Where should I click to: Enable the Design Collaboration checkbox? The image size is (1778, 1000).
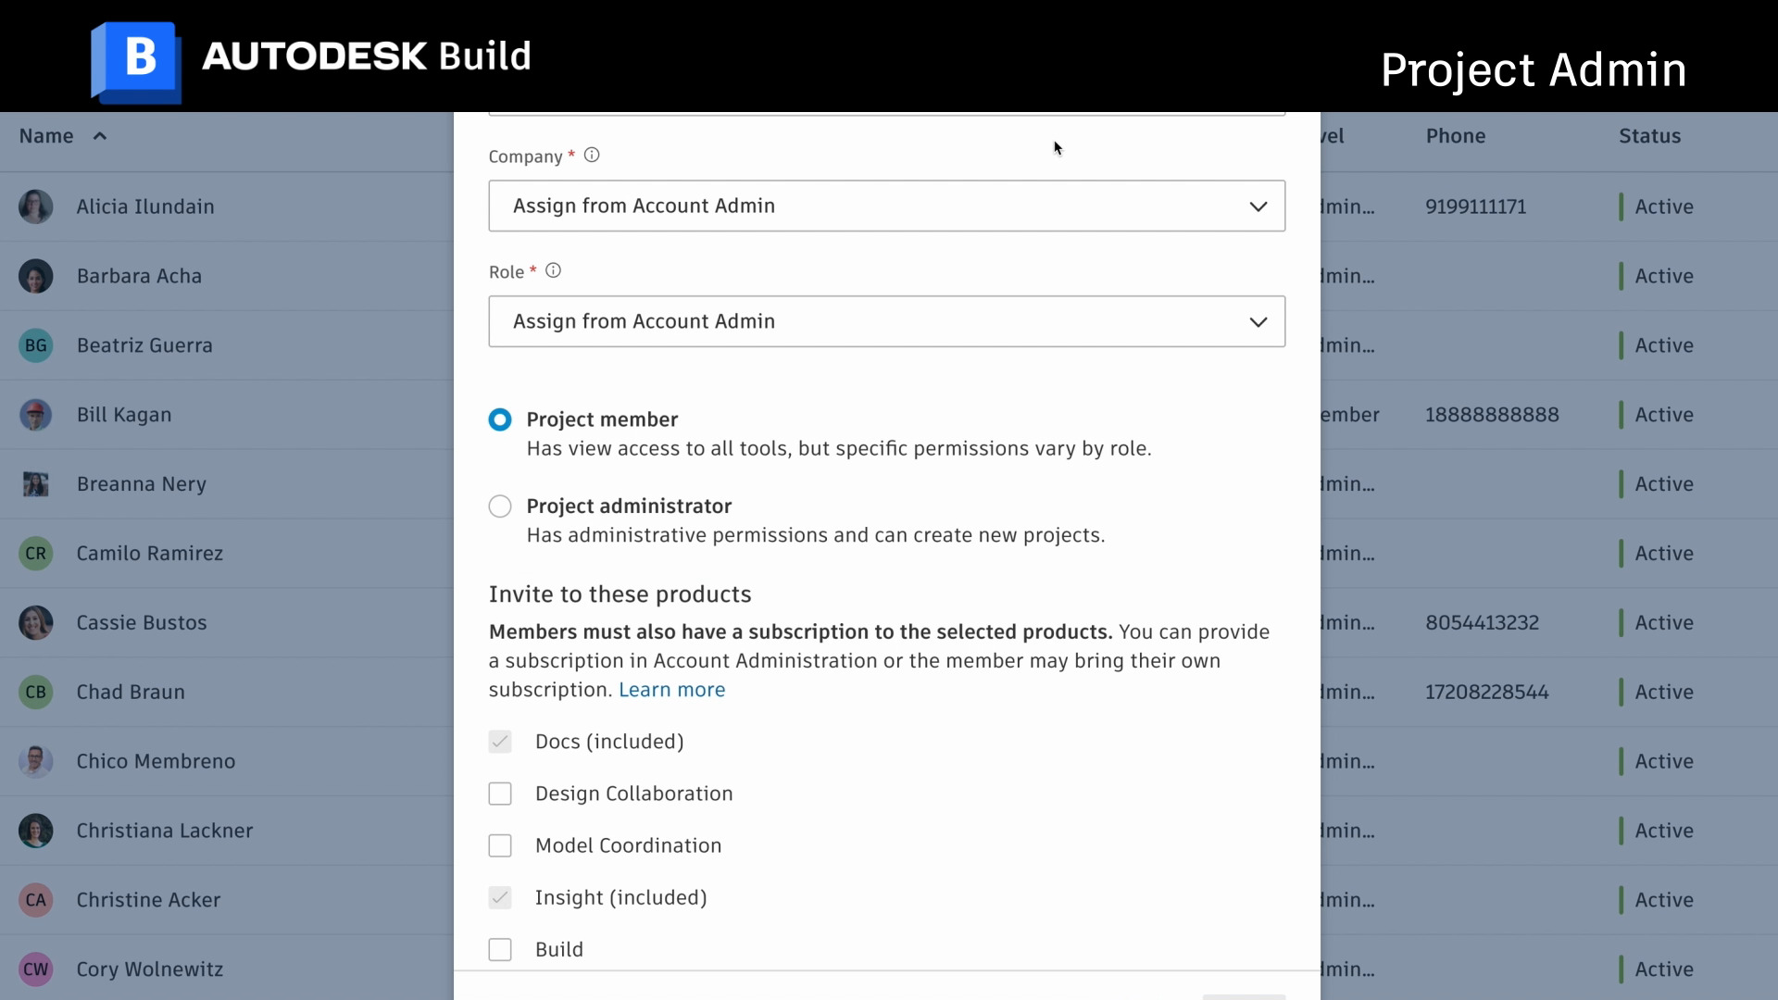499,793
